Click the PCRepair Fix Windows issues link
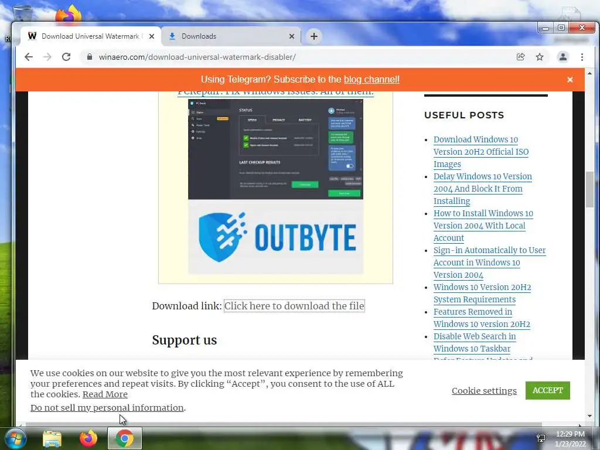Screen dimensions: 600x450 click(275, 93)
